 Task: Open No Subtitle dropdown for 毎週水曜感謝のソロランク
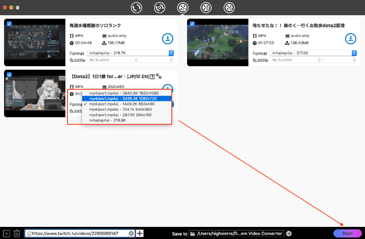(113, 60)
